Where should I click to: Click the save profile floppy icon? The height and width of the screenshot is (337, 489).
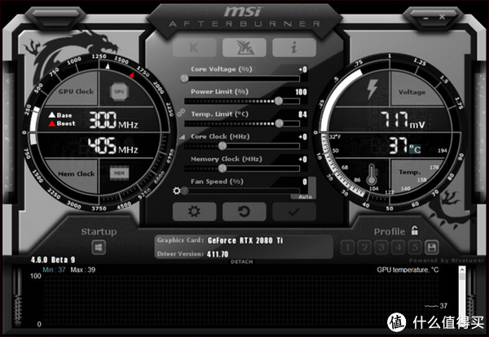431,247
